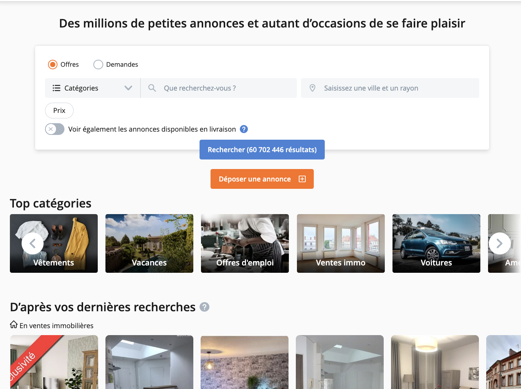Image resolution: width=521 pixels, height=389 pixels.
Task: Click the help icon beside dernières recherches
Action: 204,307
